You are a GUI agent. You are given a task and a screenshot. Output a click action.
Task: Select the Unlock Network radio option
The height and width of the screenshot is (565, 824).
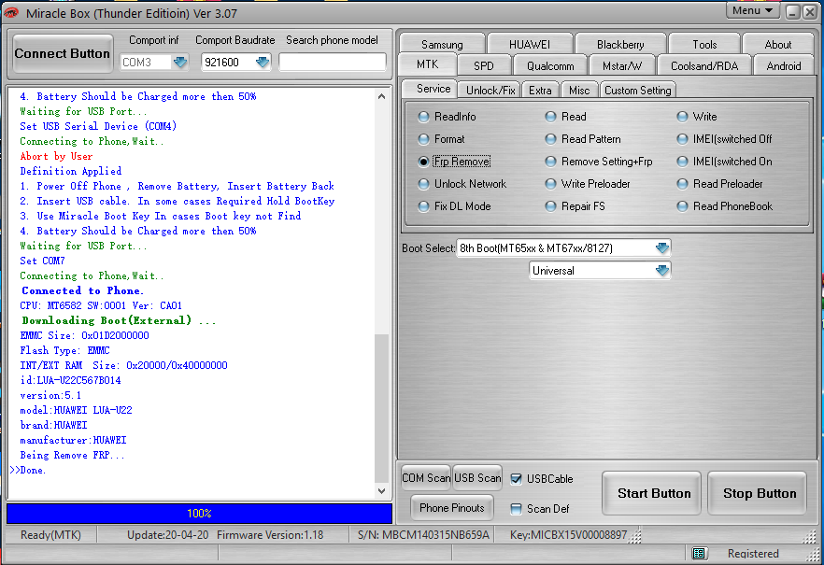click(423, 184)
